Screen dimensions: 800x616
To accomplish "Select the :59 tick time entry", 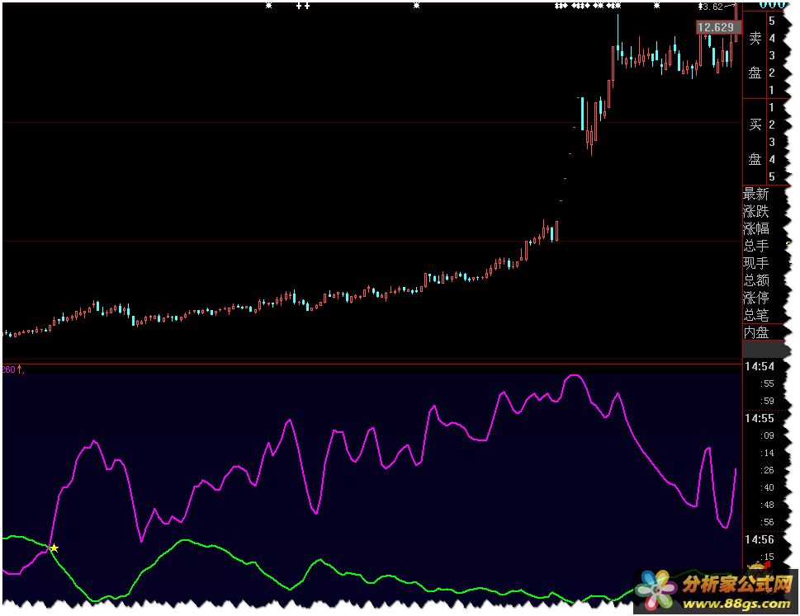I will (767, 401).
